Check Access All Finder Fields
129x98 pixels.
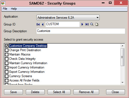pos(7,80)
